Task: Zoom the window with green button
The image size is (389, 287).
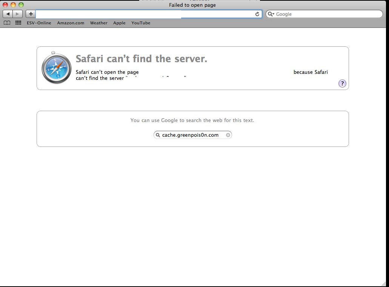Action: pos(21,5)
